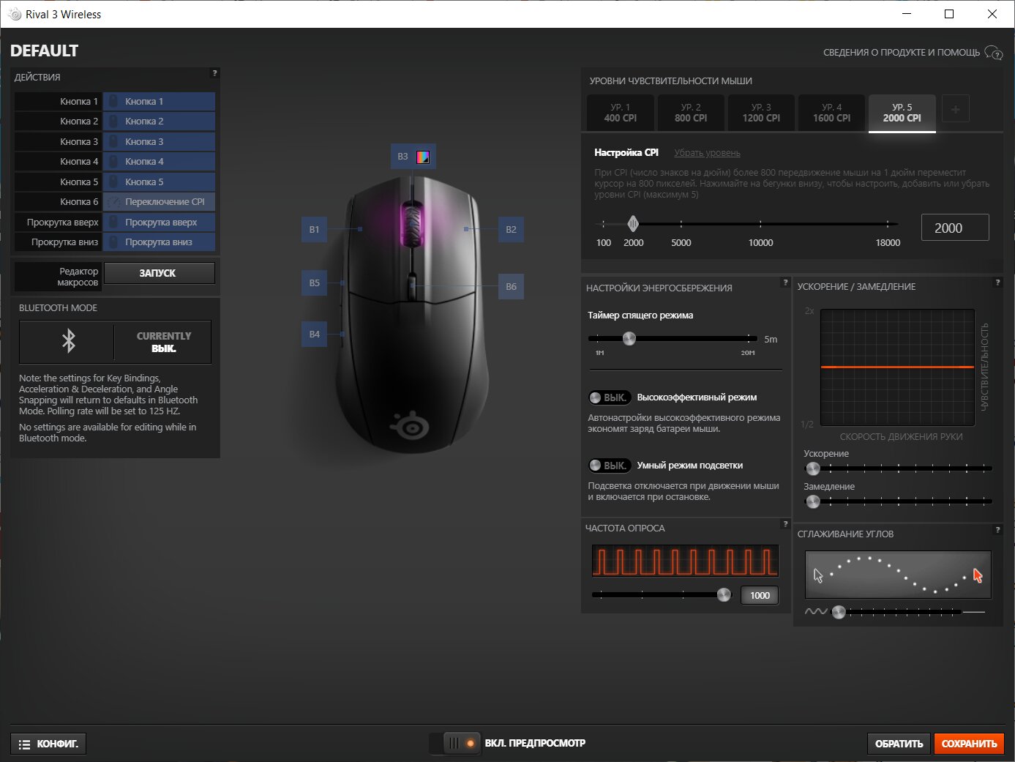Switch to УР. 4 1600 CPI tab

tap(831, 113)
